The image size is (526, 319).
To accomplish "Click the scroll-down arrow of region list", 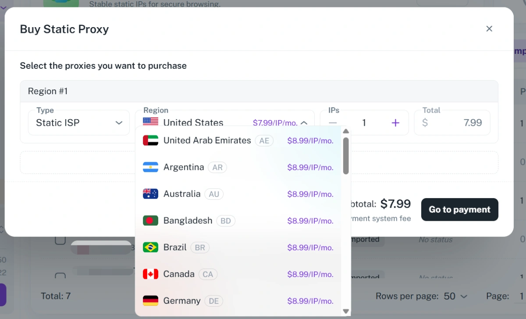I will pos(346,311).
